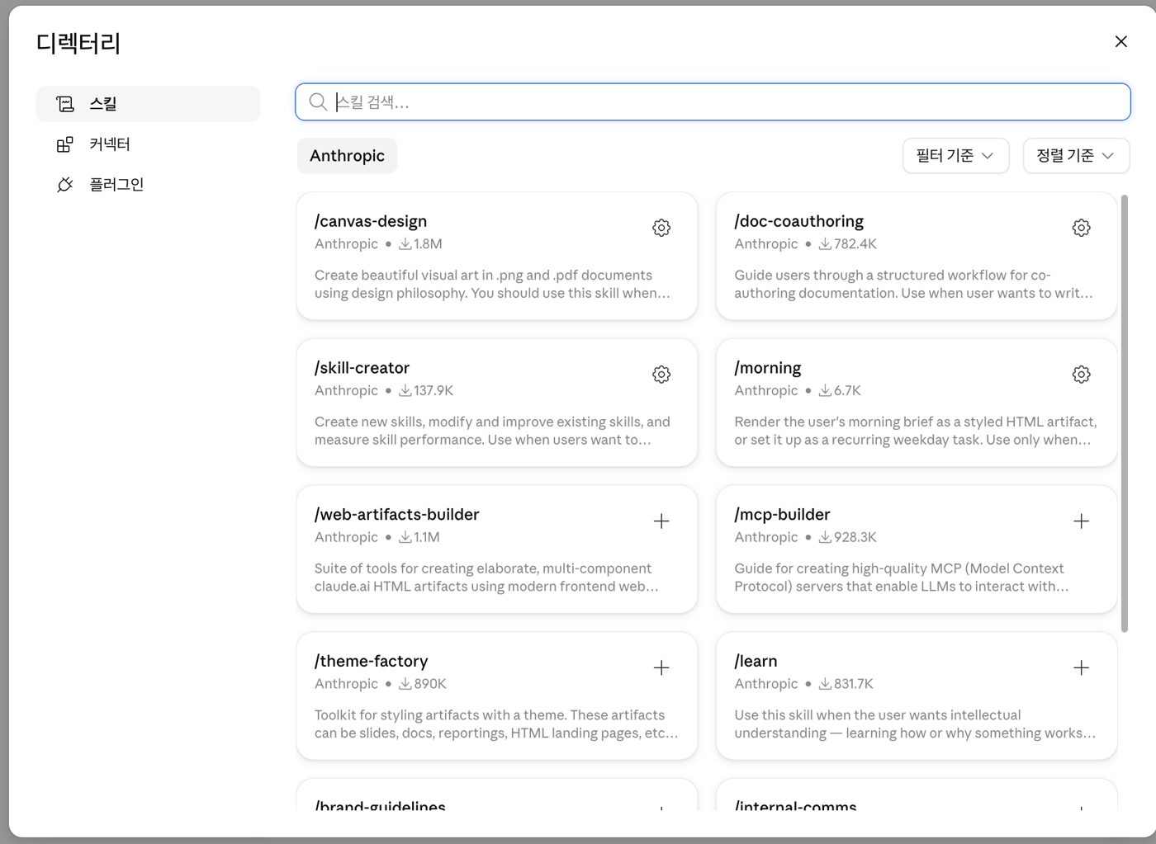The width and height of the screenshot is (1156, 844).
Task: Click the 6.7K download count on /morning
Action: click(x=840, y=391)
